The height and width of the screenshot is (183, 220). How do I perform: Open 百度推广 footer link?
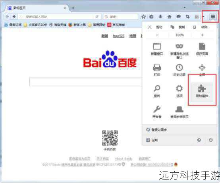145,158
